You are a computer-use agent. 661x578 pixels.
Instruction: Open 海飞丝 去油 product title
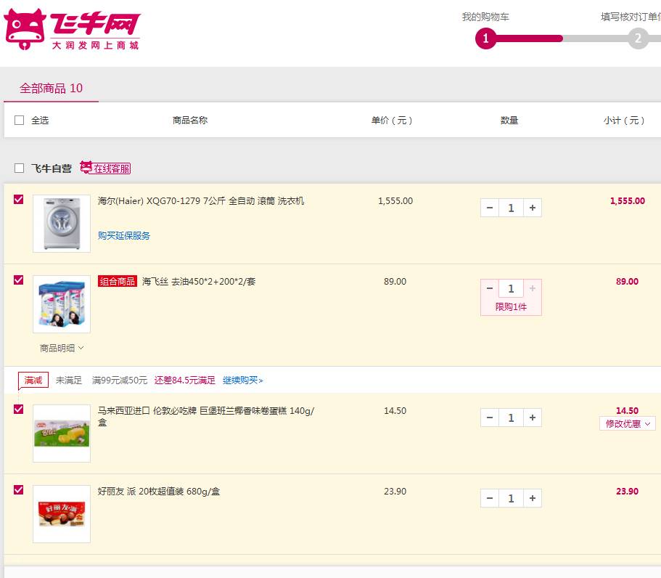tap(199, 282)
